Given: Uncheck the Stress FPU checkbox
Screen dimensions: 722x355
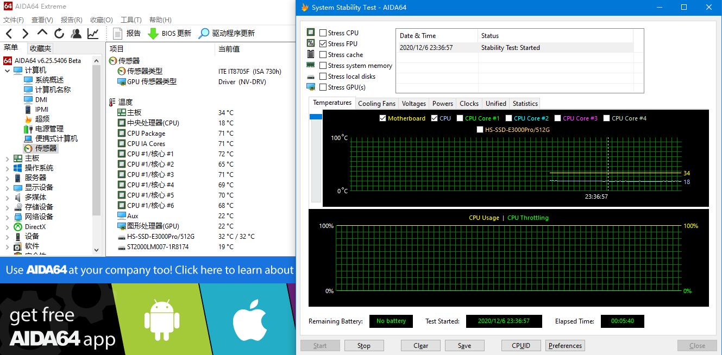Looking at the screenshot, I should pyautogui.click(x=323, y=43).
